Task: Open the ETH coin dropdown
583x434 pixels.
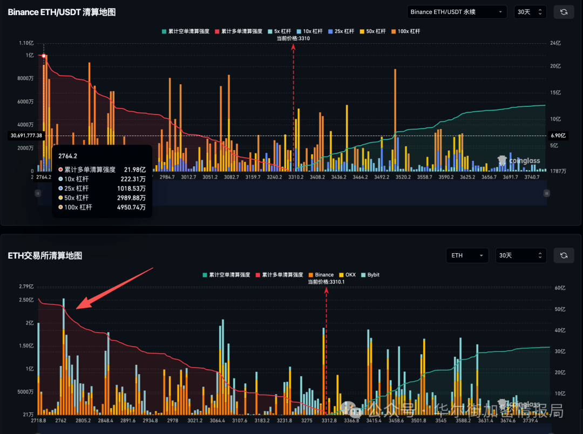Action: 467,255
